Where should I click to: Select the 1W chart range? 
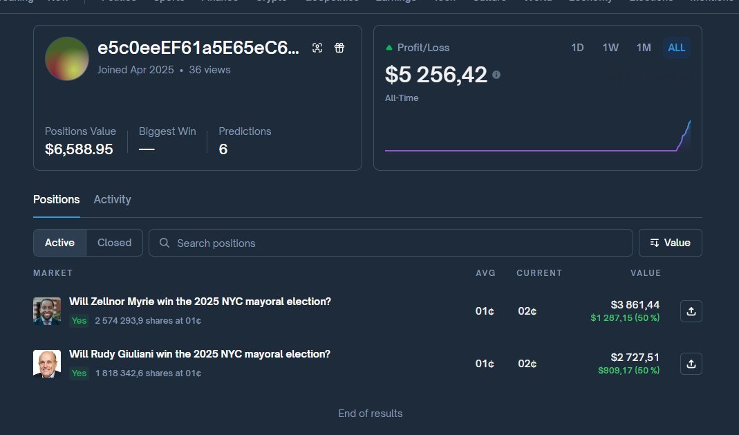(x=610, y=48)
